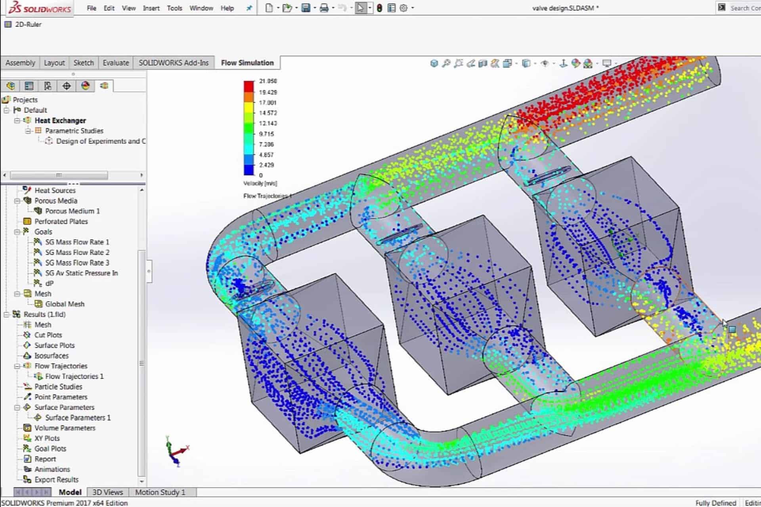Viewport: 761px width, 507px height.
Task: Switch to Motion Study 1 tab
Action: click(160, 492)
